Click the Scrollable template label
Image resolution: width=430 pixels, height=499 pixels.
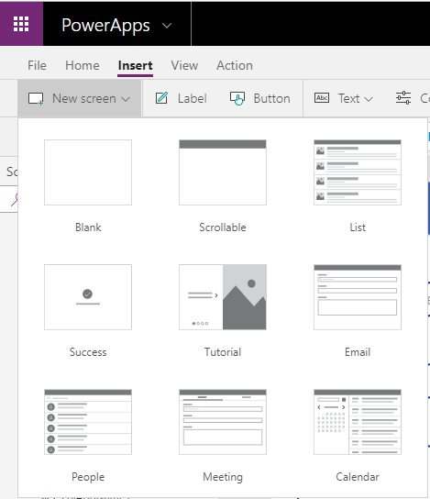point(223,227)
